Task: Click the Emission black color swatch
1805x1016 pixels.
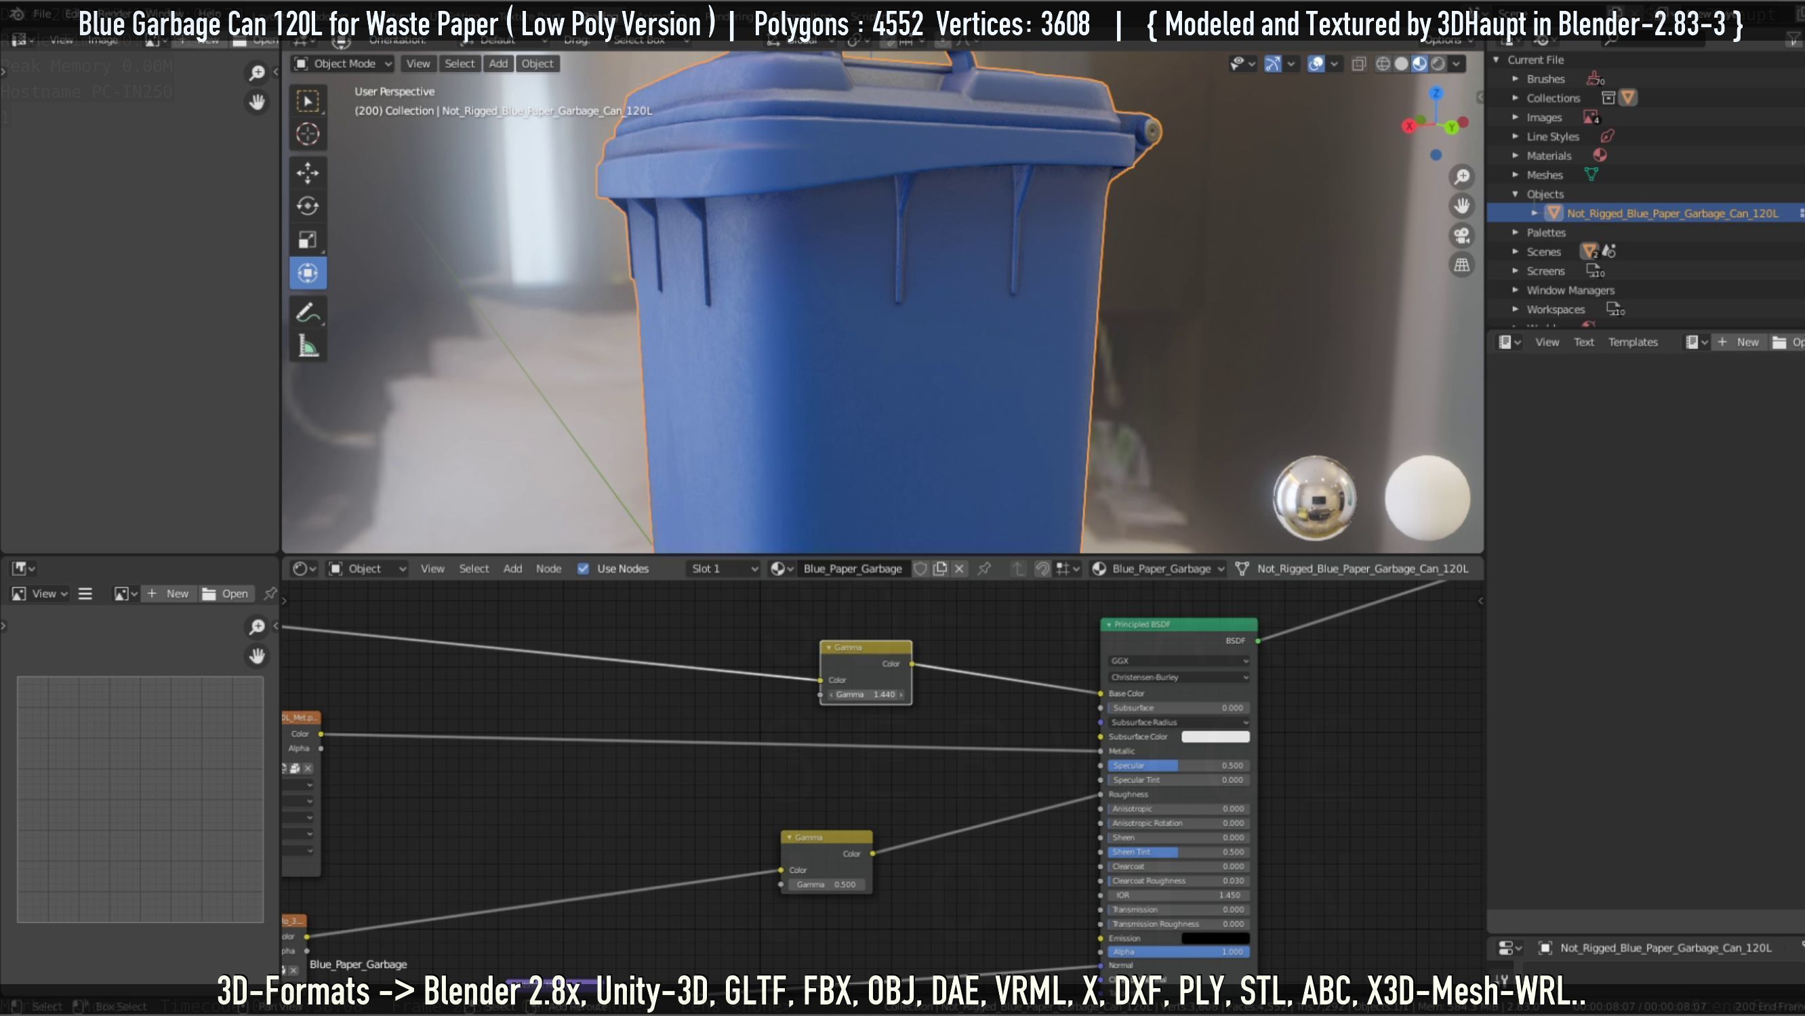Action: pyautogui.click(x=1215, y=938)
